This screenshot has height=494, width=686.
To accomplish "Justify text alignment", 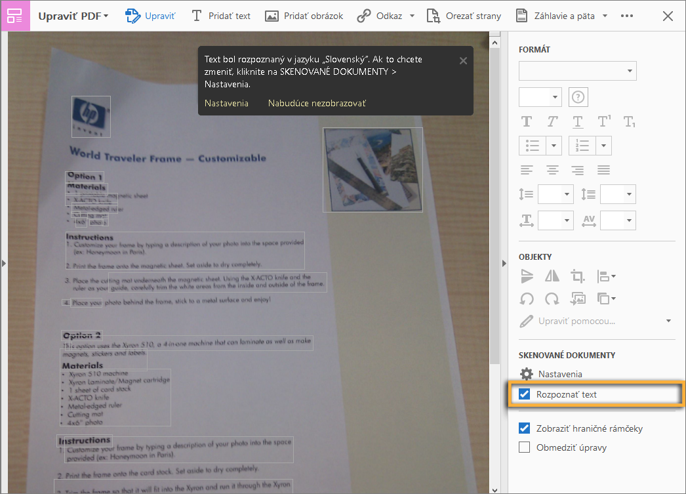I will coord(603,170).
